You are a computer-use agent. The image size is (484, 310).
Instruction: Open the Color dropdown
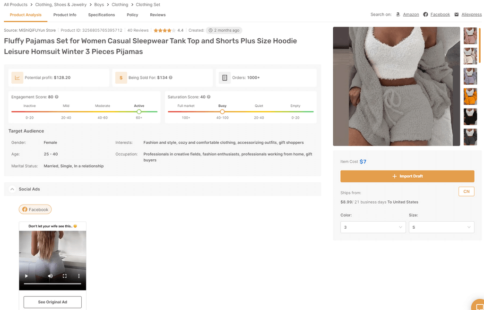tap(372, 227)
